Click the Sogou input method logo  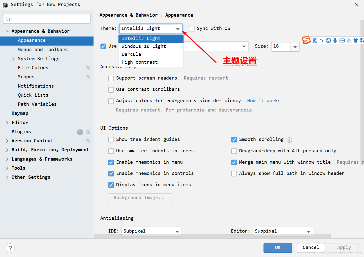306,40
